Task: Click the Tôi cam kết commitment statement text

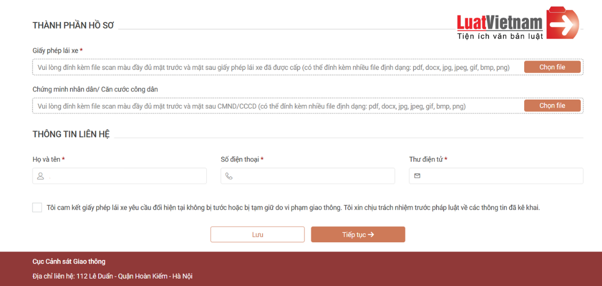Action: click(293, 208)
